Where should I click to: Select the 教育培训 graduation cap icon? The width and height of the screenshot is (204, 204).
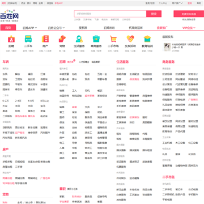[147, 39]
